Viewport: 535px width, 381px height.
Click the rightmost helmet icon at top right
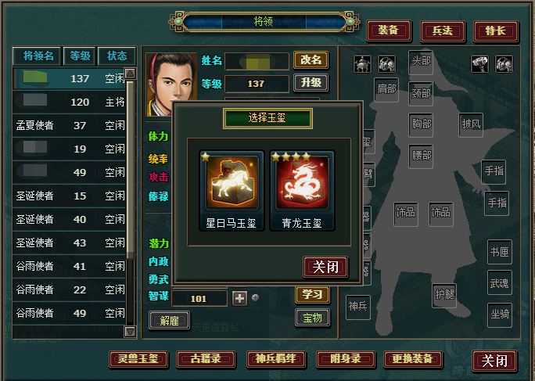coord(504,63)
